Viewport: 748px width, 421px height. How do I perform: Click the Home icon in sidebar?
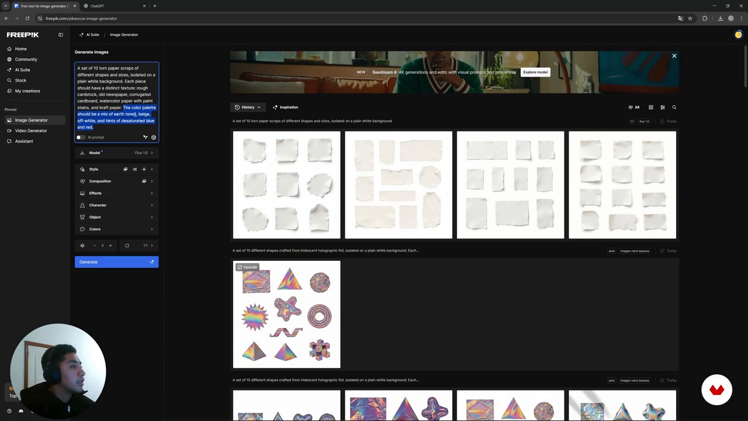(9, 49)
